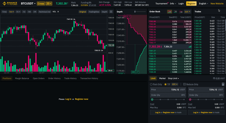Click ask order row at 7302.21
This screenshot has height=123, width=226.
coord(170,40)
